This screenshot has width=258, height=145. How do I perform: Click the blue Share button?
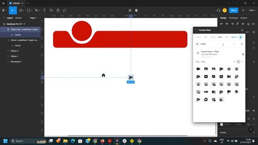233,10
